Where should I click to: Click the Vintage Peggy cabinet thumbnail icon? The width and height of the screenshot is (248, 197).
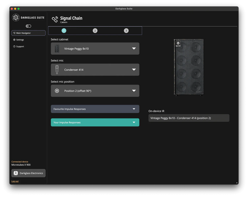coord(57,49)
